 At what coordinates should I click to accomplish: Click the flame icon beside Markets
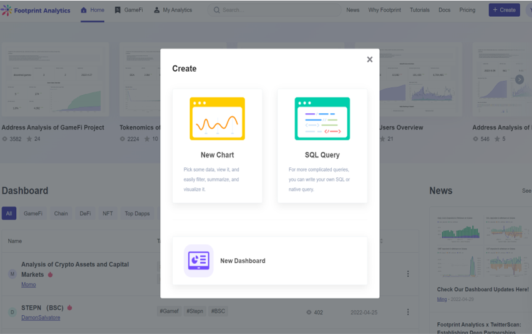point(51,274)
